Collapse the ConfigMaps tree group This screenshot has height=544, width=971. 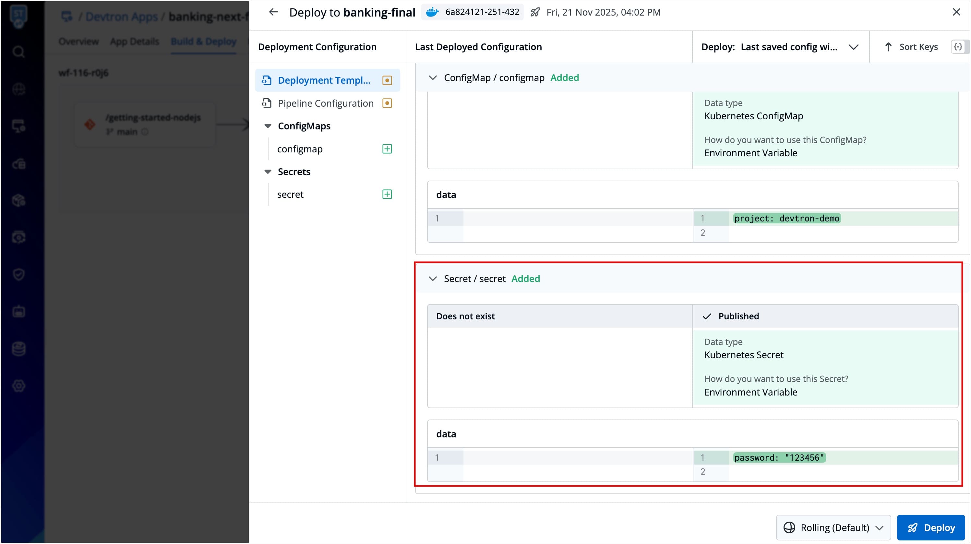point(268,126)
